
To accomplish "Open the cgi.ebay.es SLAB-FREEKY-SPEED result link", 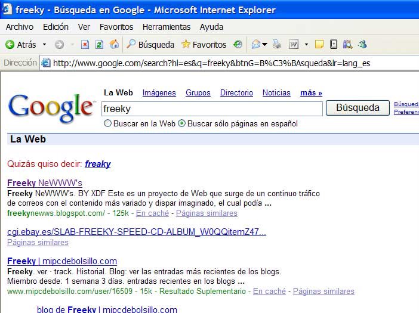I will tap(137, 232).
